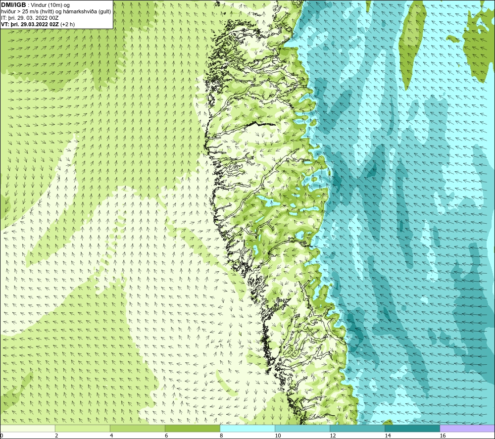Click the legend label 4
495x439 pixels.
point(111,436)
